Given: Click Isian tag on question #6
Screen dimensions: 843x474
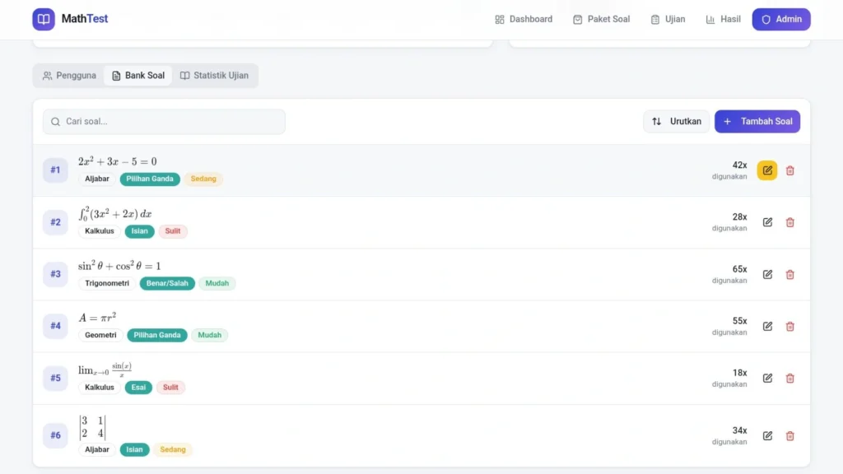Looking at the screenshot, I should [134, 449].
